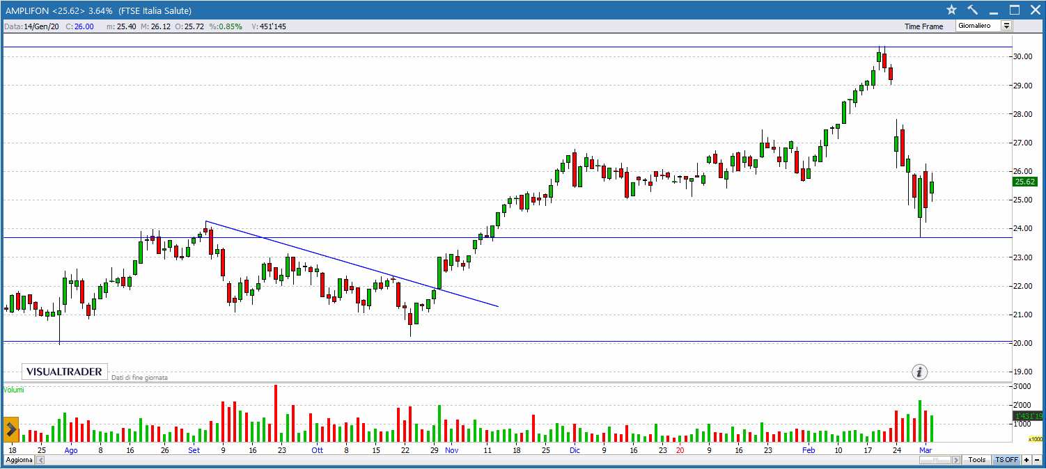
Task: Click the favorites star icon
Action: pos(951,10)
